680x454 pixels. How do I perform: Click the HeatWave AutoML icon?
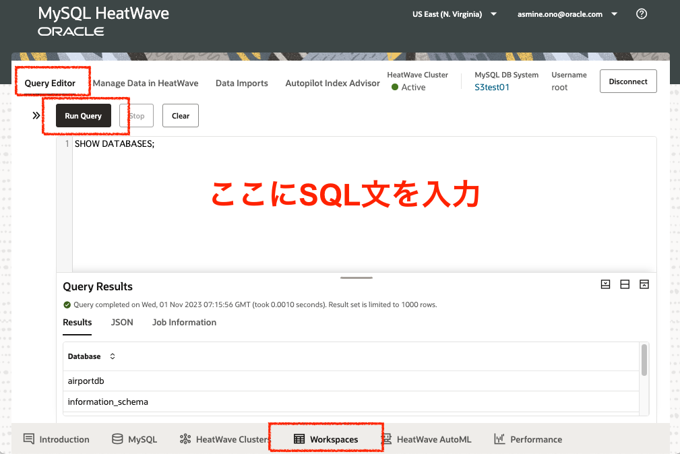(388, 439)
